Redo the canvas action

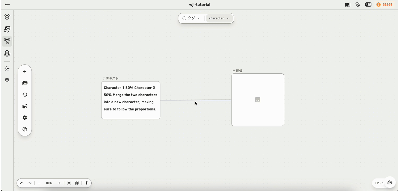pyautogui.click(x=29, y=183)
